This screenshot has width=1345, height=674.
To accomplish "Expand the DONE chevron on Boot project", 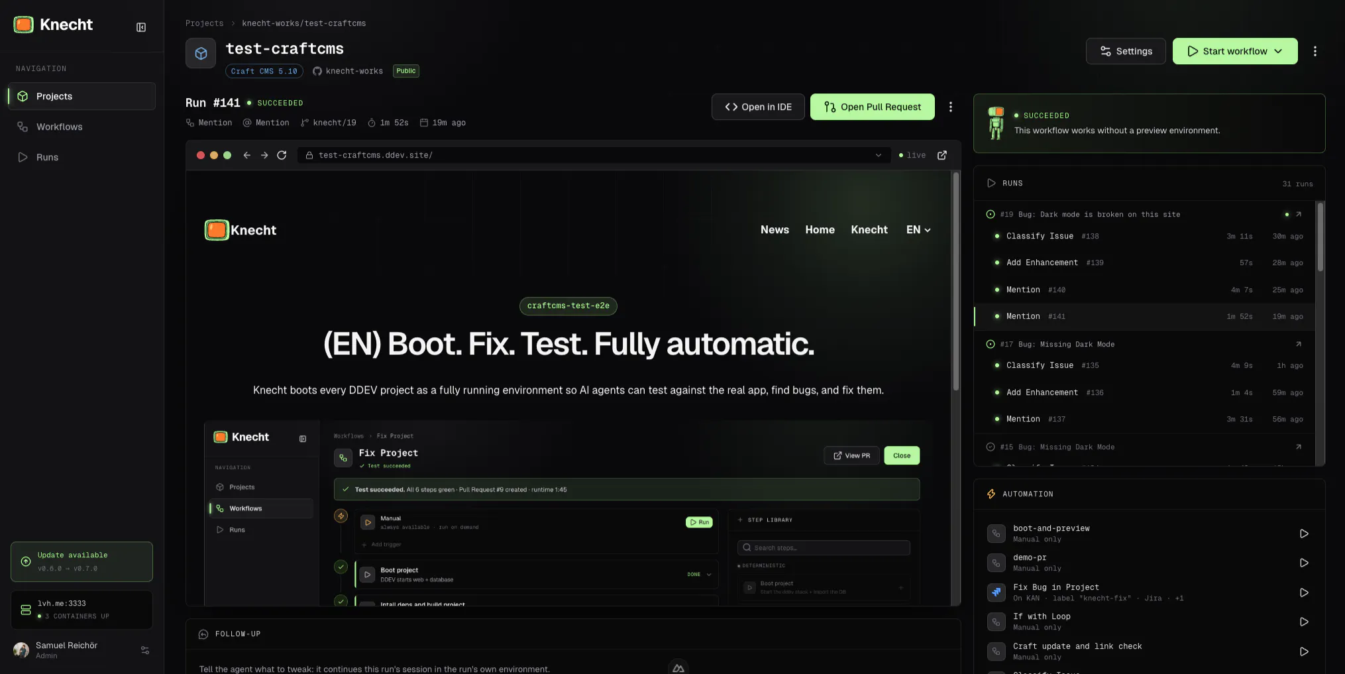I will tap(709, 575).
